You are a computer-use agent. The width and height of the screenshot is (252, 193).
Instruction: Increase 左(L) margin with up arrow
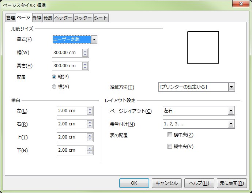[90, 109]
